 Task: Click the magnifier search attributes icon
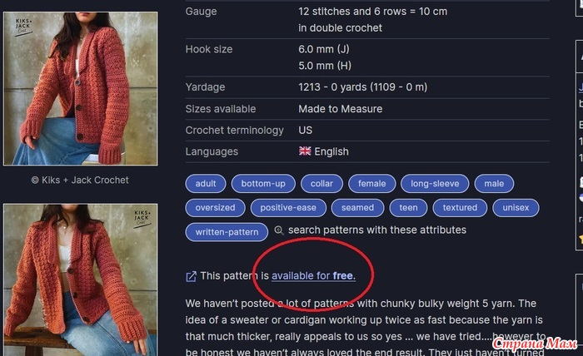[279, 230]
